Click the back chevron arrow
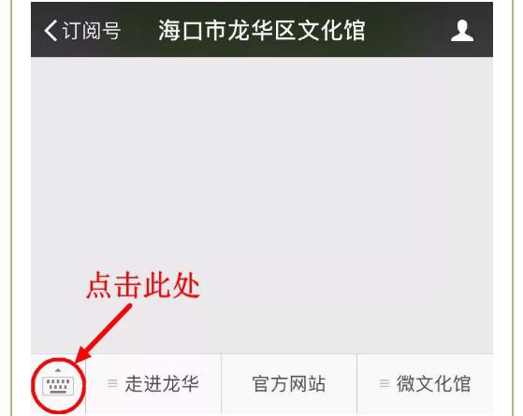Screen dimensions: 523x416 coord(51,30)
